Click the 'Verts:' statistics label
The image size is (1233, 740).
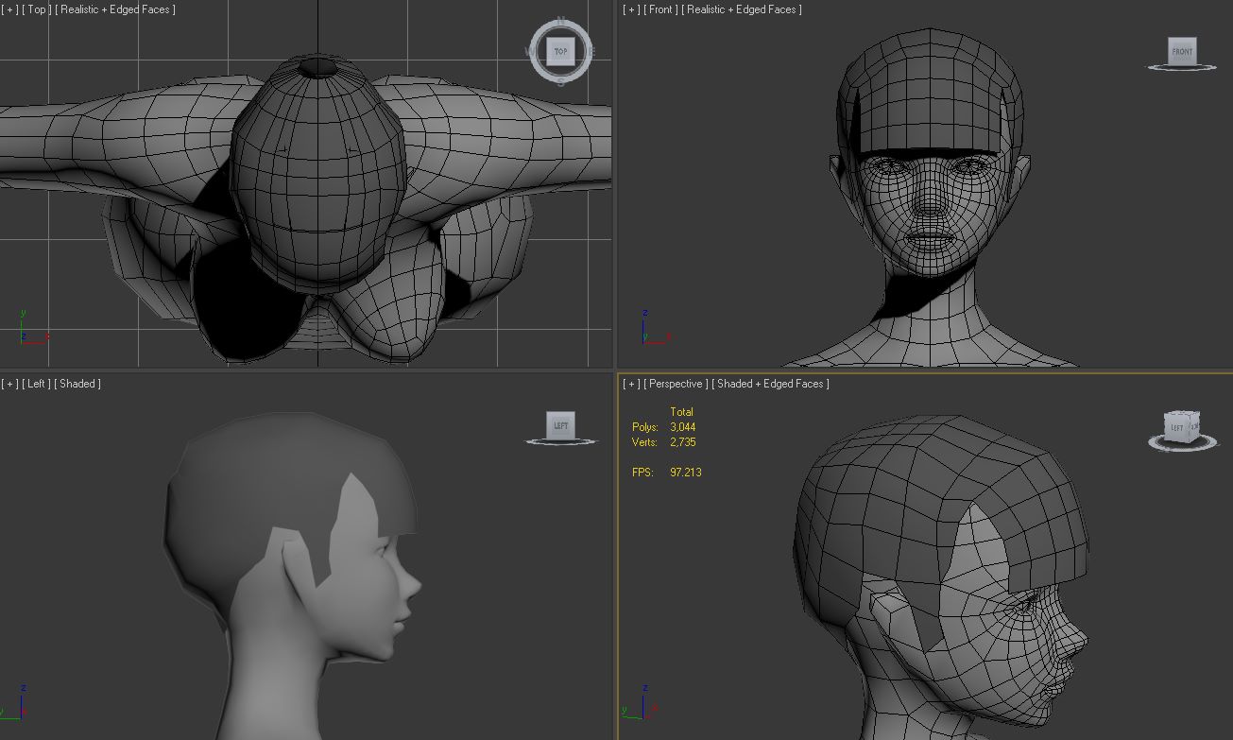pyautogui.click(x=645, y=442)
